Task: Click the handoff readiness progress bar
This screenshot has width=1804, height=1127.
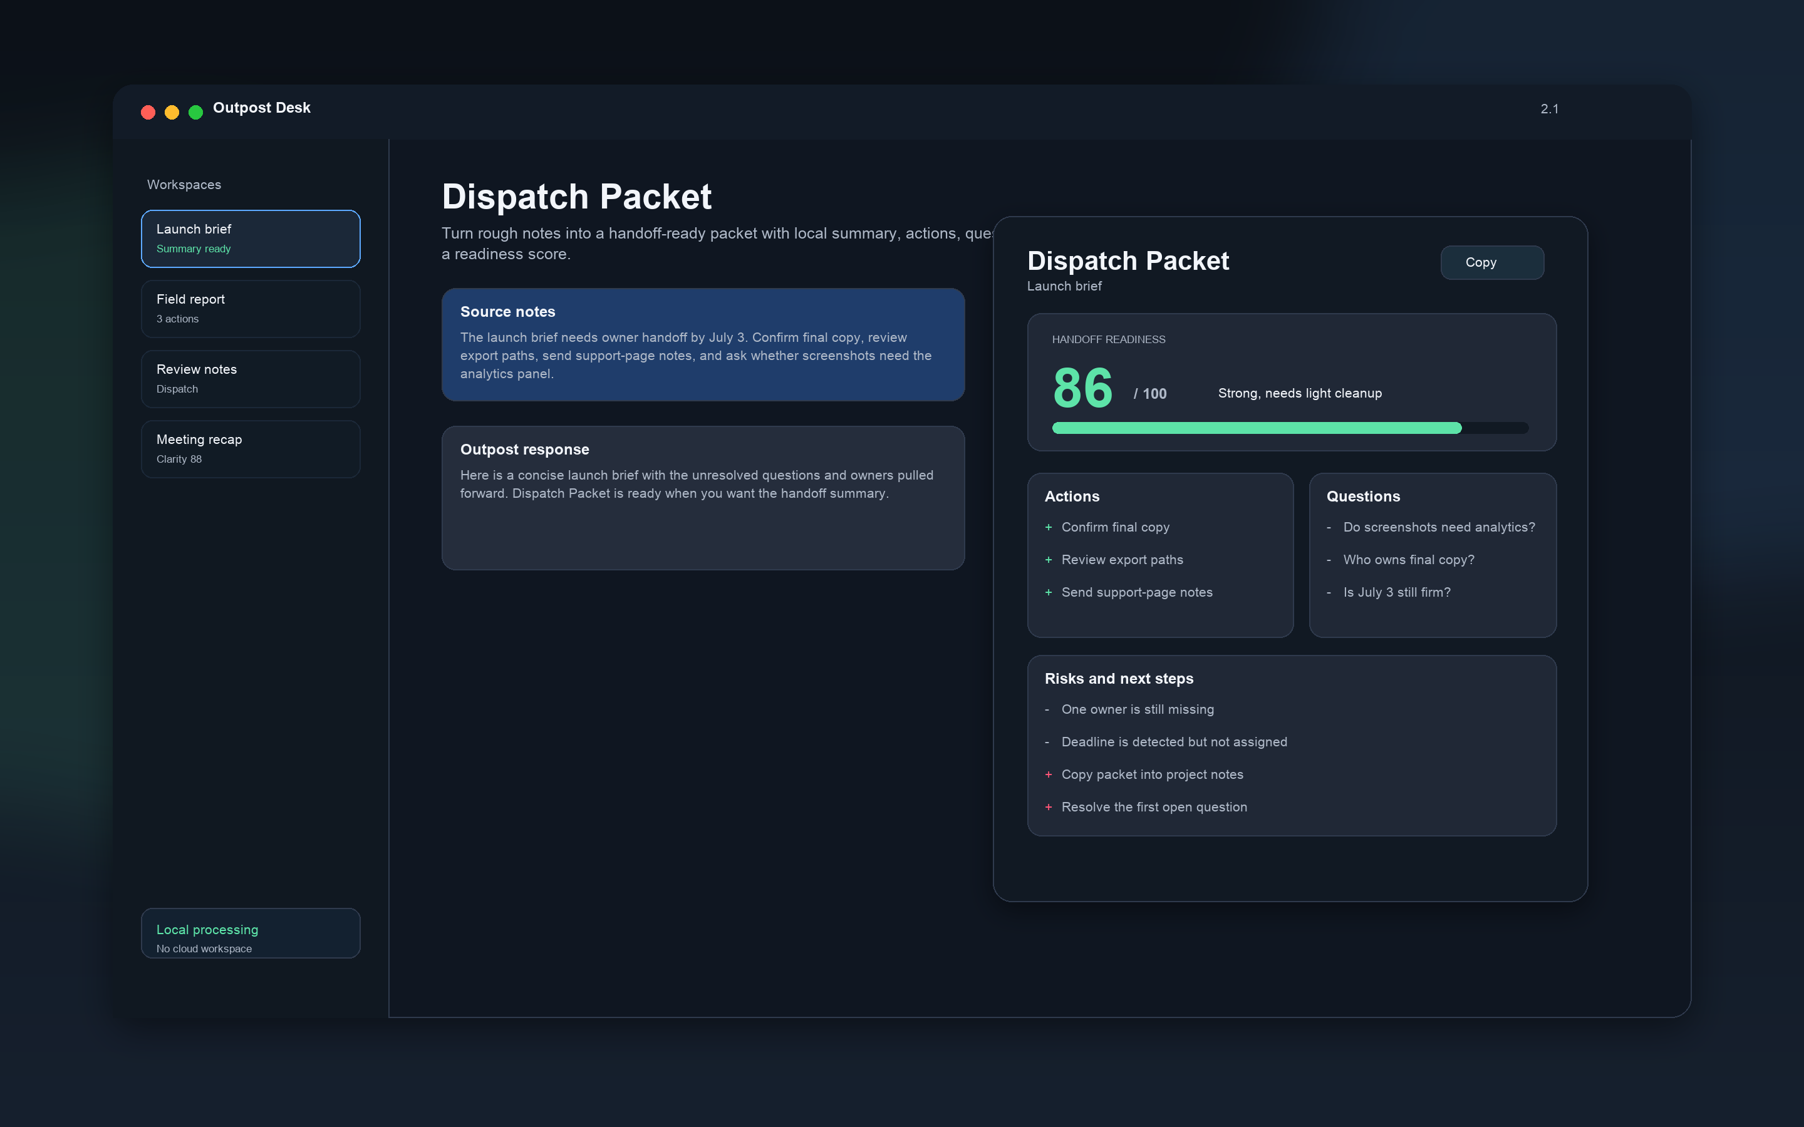Action: (1290, 428)
